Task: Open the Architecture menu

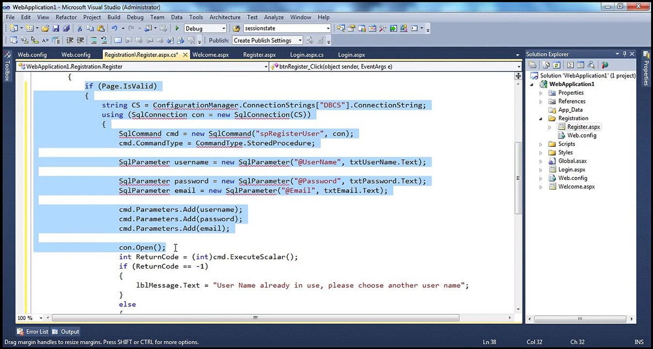Action: click(225, 17)
